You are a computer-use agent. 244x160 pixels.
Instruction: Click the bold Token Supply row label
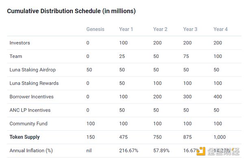(24, 137)
